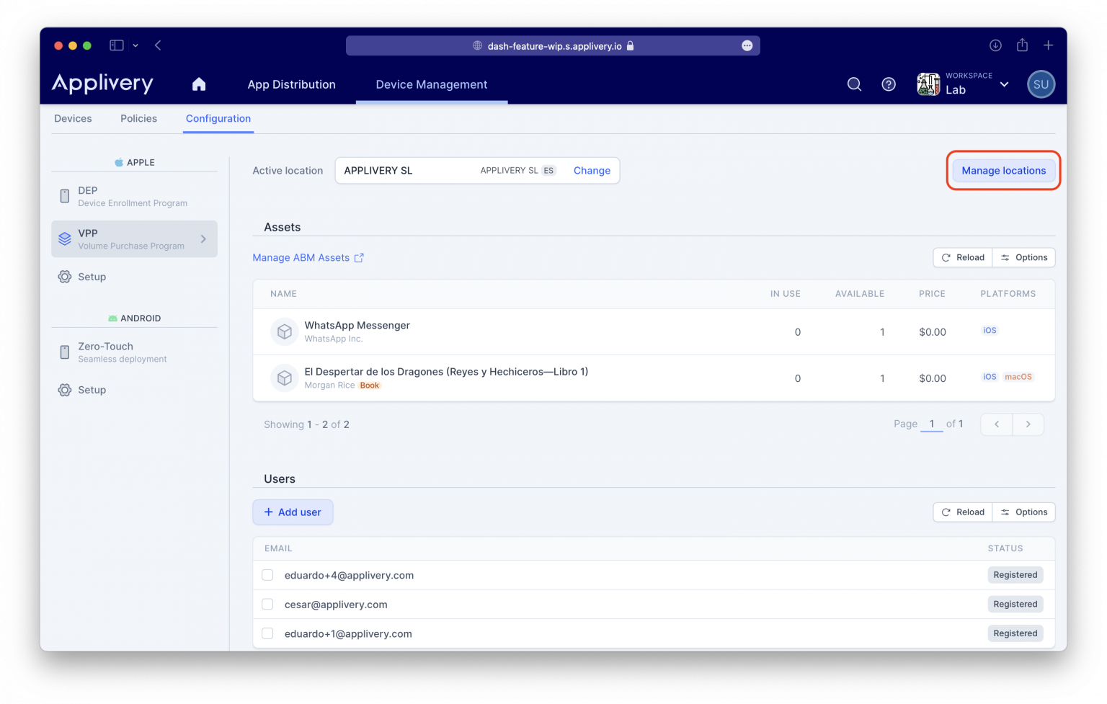Screen dimensions: 1107x704
Task: Open the Lab workspace dropdown
Action: [x=1004, y=84]
